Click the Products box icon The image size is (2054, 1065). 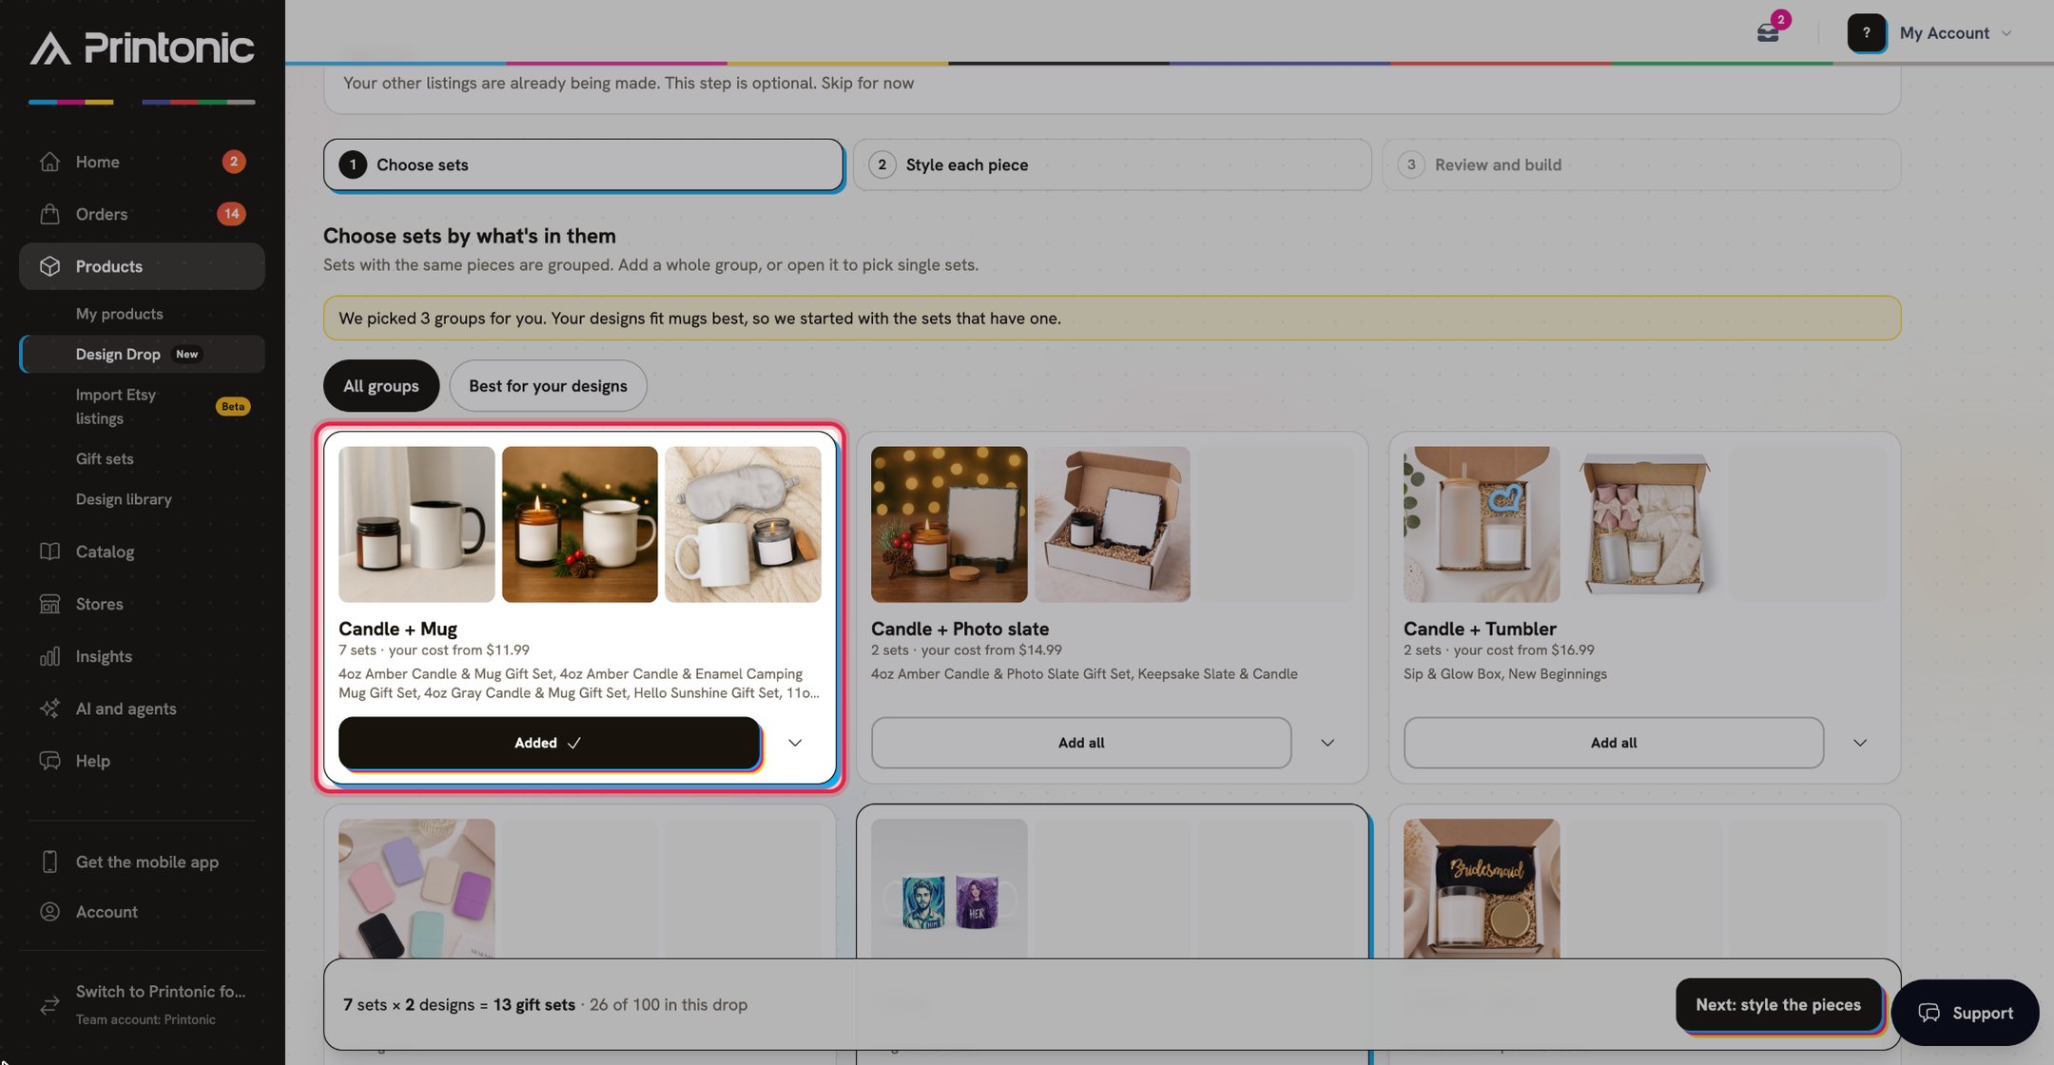[x=50, y=266]
